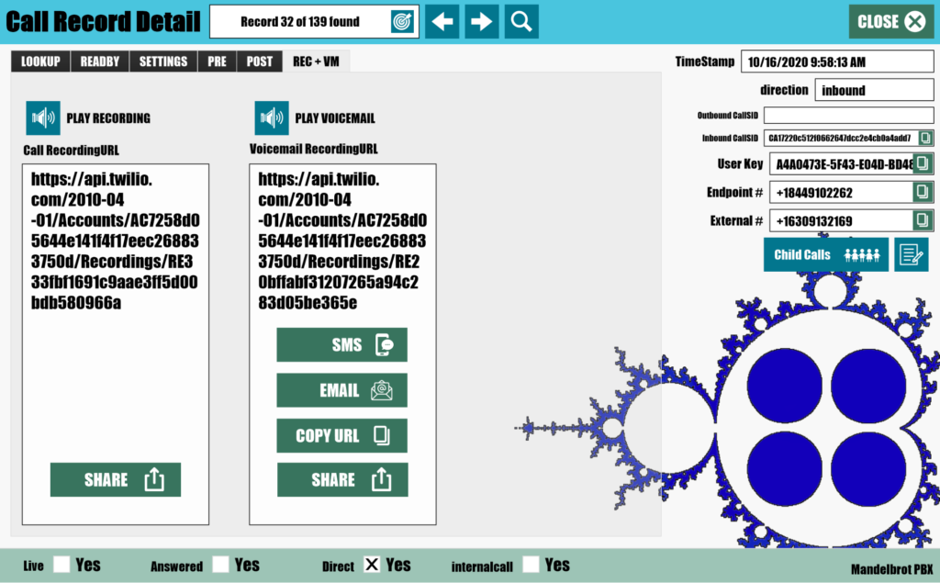This screenshot has height=583, width=940.
Task: Click the target icon beside record count
Action: 402,22
